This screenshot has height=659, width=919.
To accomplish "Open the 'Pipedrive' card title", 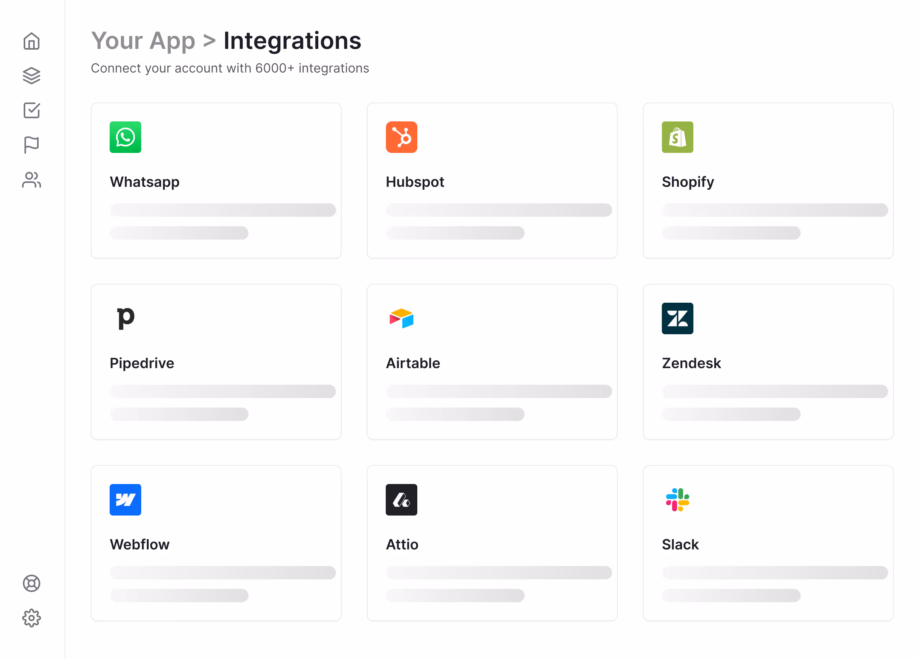I will pos(142,363).
